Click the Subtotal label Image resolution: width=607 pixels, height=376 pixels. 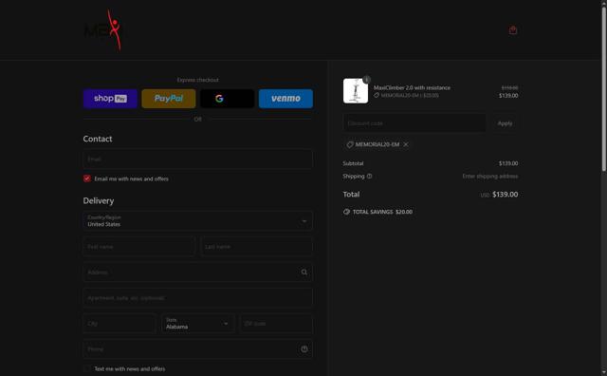353,163
